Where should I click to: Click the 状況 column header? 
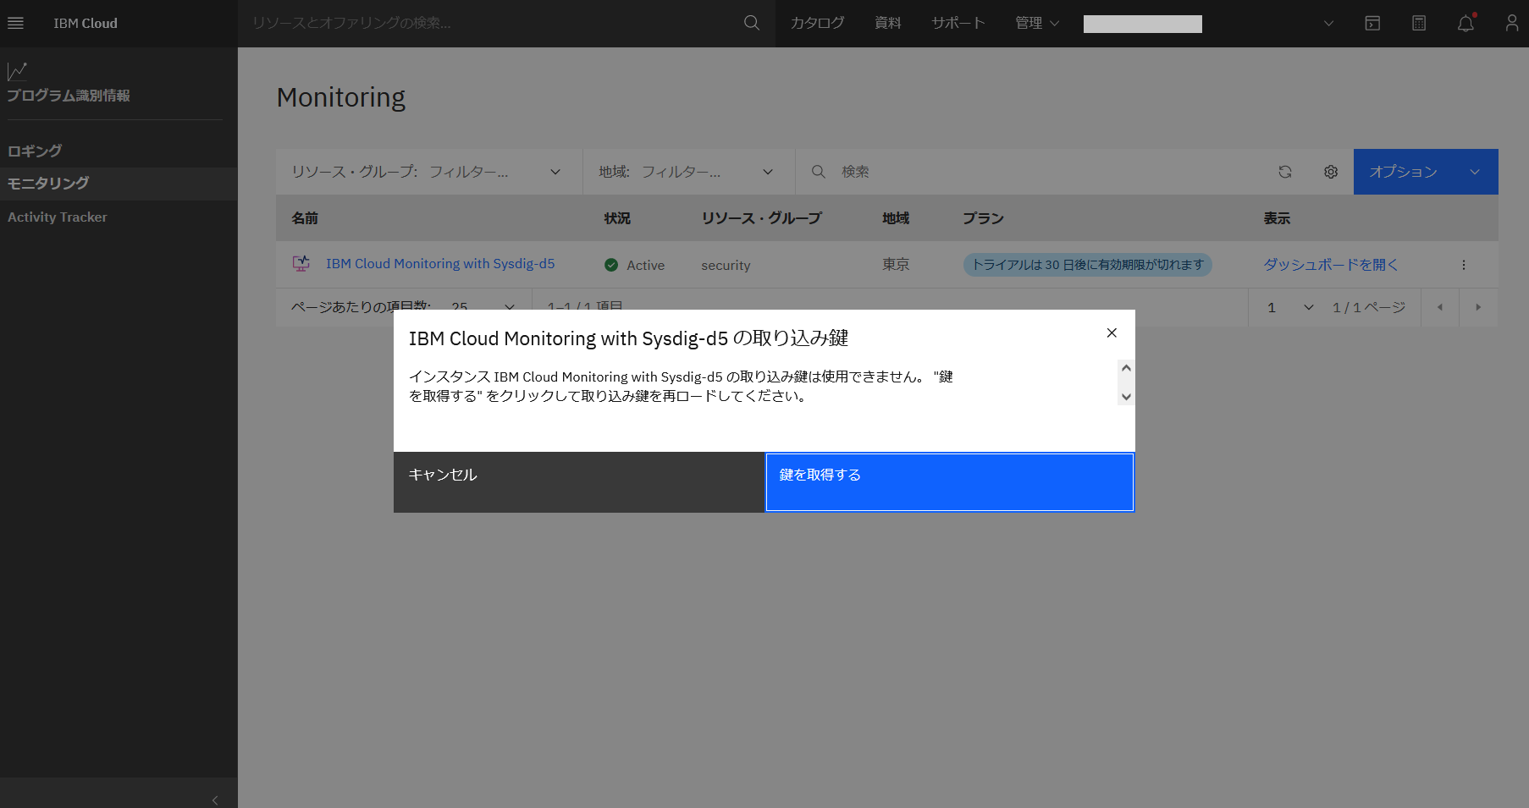pos(617,218)
